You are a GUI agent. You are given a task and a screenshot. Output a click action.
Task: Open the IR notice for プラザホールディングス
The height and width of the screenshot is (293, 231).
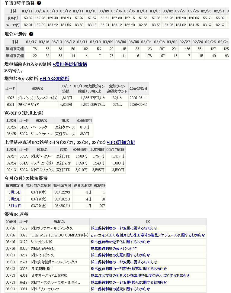[x=124, y=228]
